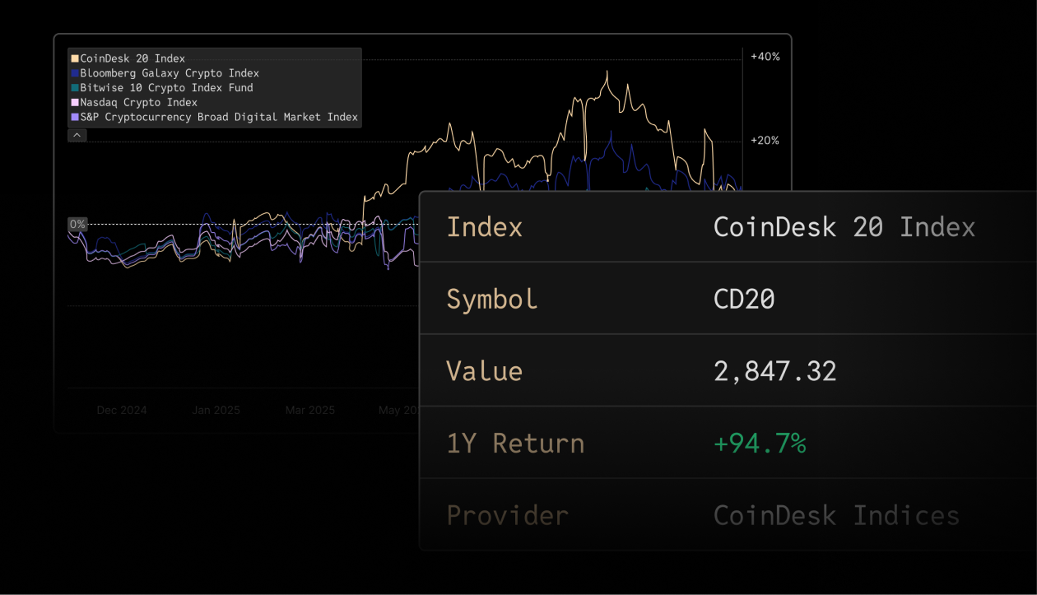The width and height of the screenshot is (1037, 595).
Task: Click the Symbol row label
Action: pos(492,299)
